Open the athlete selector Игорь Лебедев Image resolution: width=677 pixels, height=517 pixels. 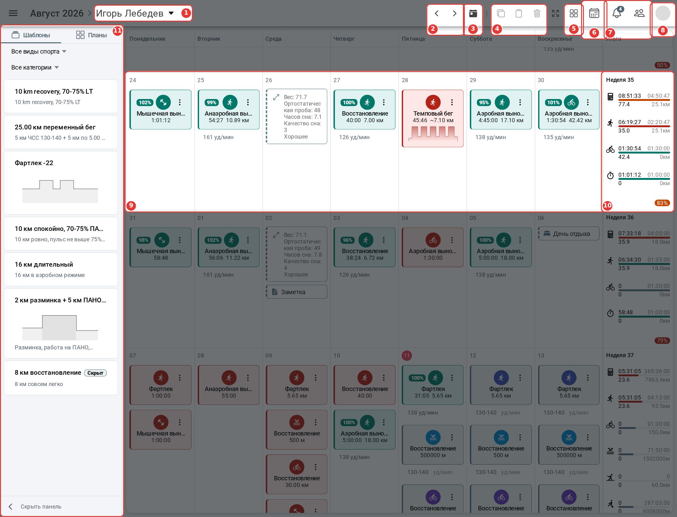click(x=135, y=13)
